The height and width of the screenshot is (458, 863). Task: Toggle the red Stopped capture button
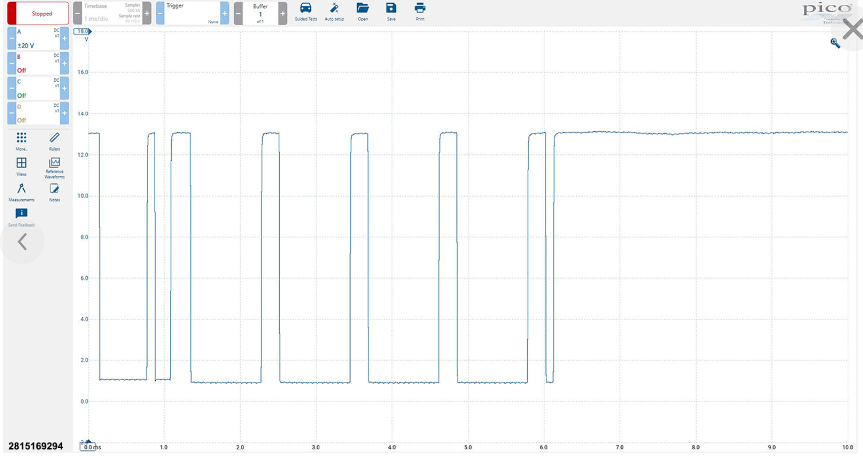(38, 13)
